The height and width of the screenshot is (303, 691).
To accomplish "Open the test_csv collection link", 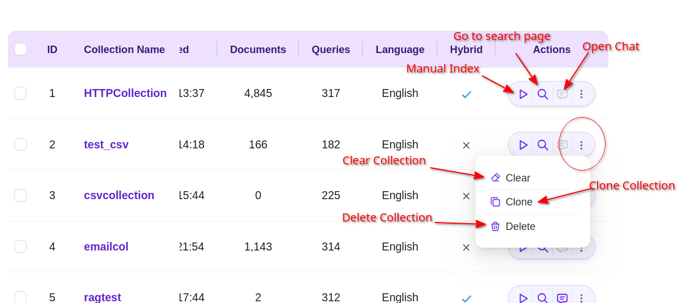I will coord(106,144).
